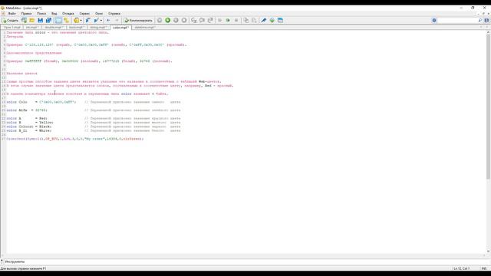491x276 pixels.
Task: Click the Инструменты panel title at the bottom
Action: (x=15, y=261)
